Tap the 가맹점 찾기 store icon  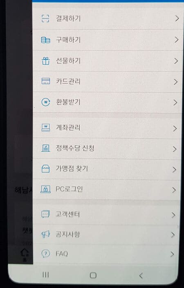[x=45, y=169]
